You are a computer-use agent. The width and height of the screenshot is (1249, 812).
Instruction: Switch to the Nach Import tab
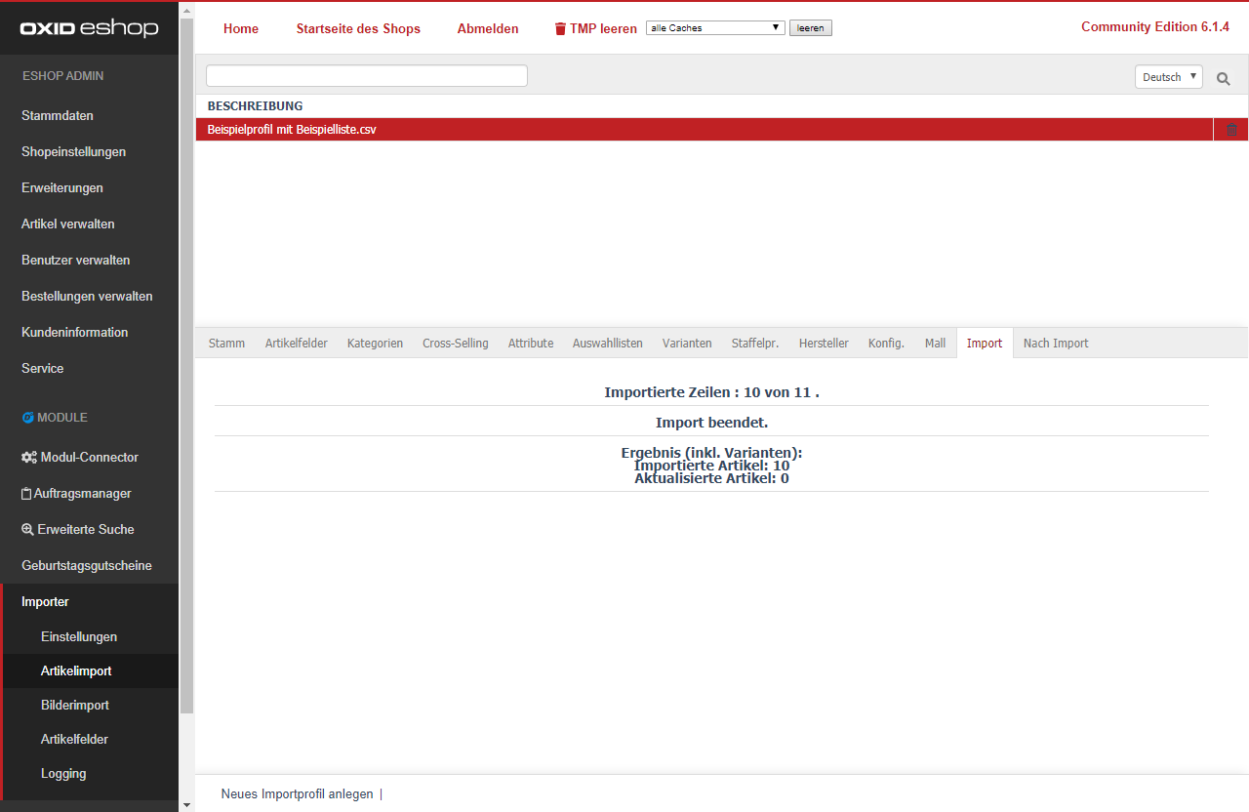coord(1055,343)
